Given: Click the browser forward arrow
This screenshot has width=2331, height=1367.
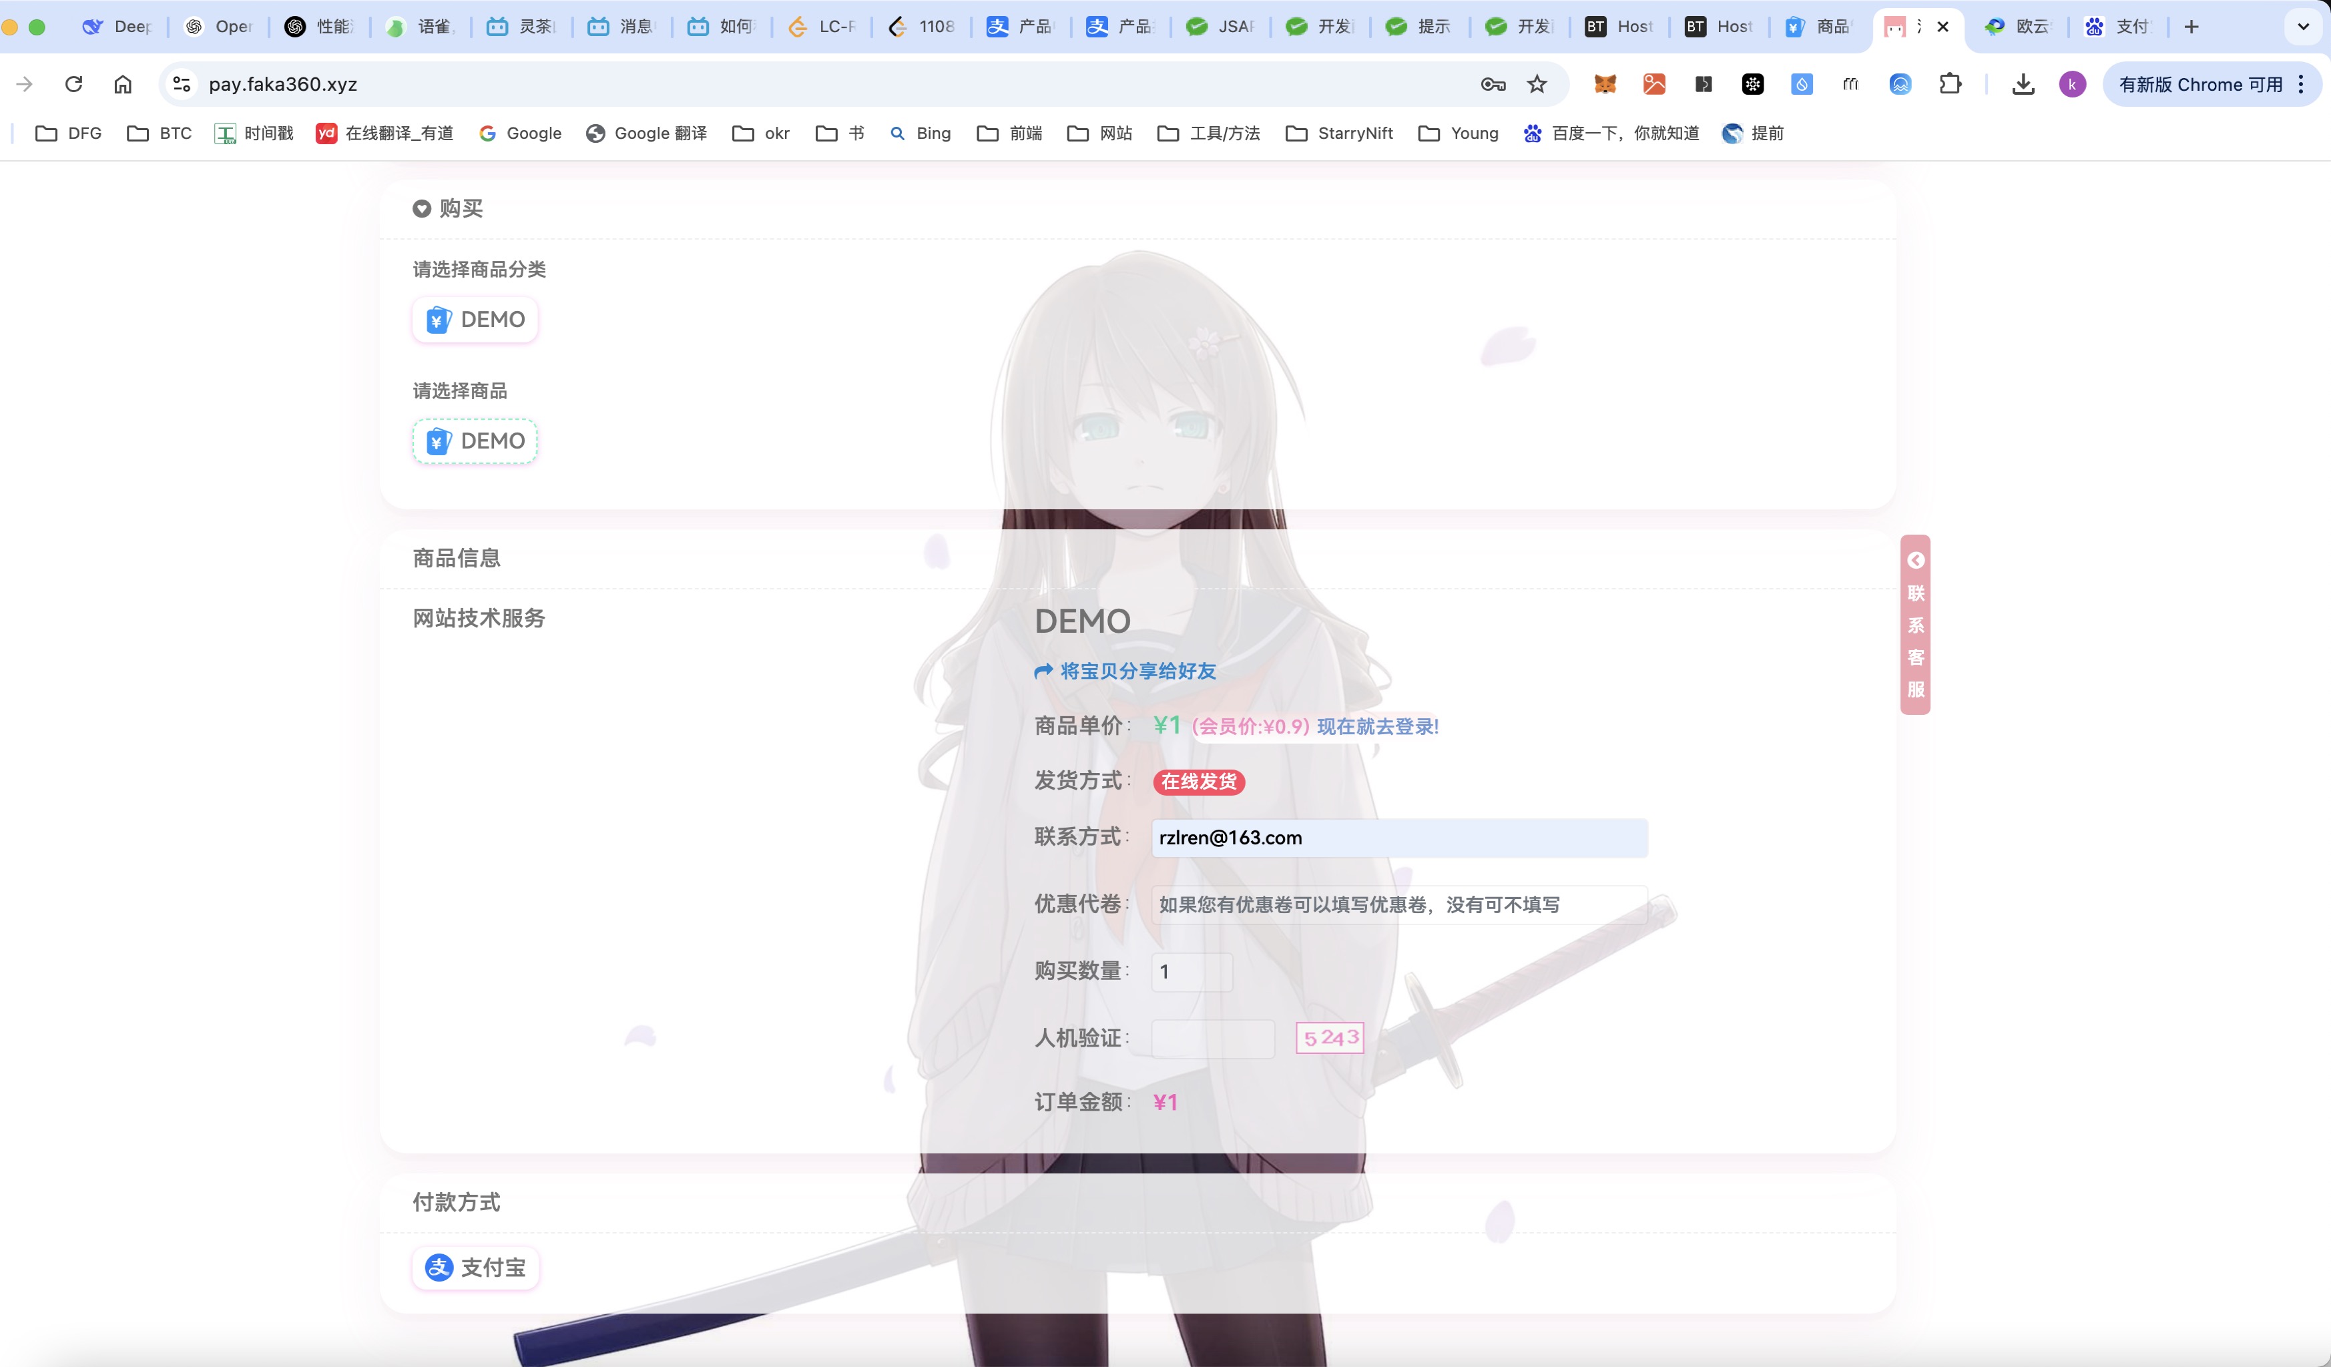Looking at the screenshot, I should (x=25, y=84).
